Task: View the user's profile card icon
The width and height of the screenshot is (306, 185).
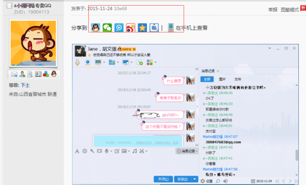Action: (38, 74)
